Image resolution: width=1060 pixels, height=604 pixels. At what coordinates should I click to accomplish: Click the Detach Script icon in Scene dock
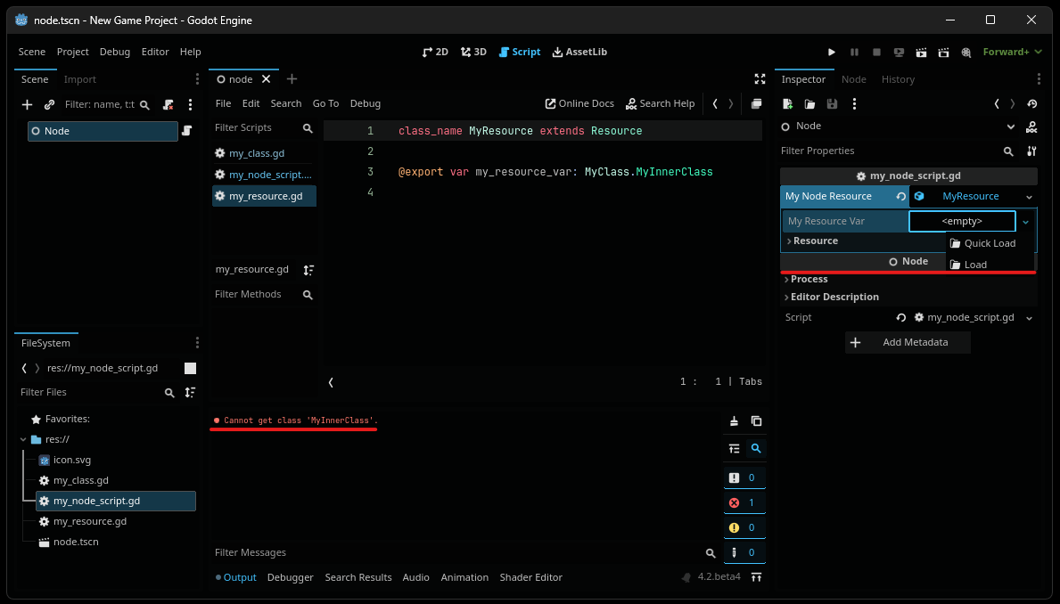coord(168,104)
